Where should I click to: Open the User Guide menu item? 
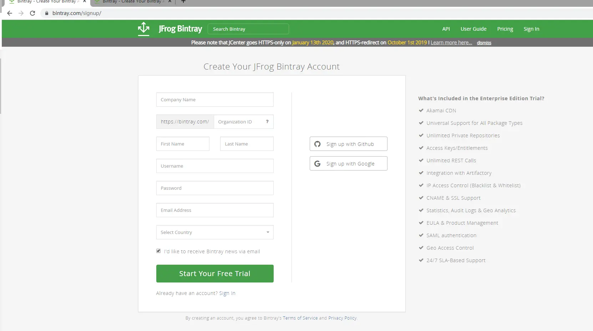pyautogui.click(x=473, y=29)
